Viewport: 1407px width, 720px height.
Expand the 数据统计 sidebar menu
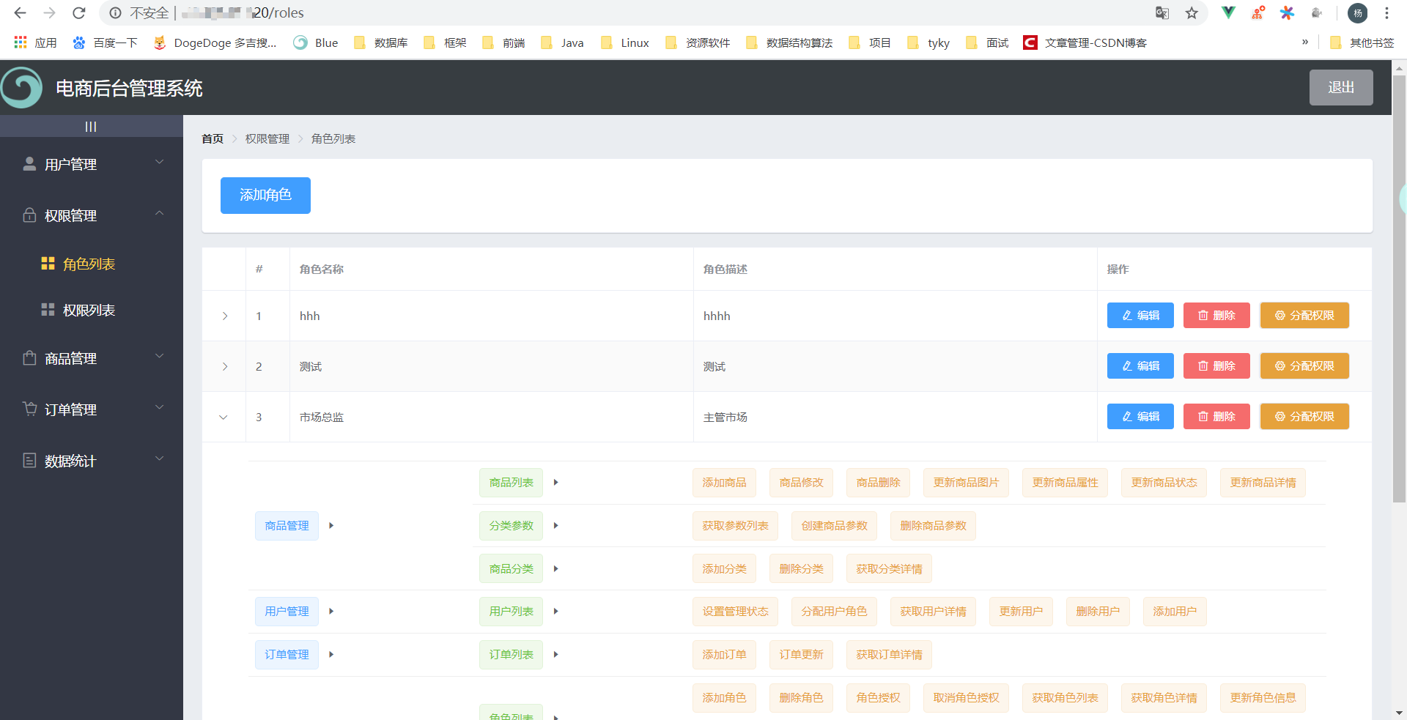(x=92, y=461)
